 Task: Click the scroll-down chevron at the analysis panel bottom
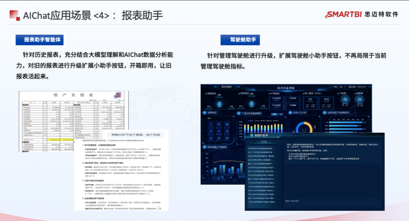[159, 207]
